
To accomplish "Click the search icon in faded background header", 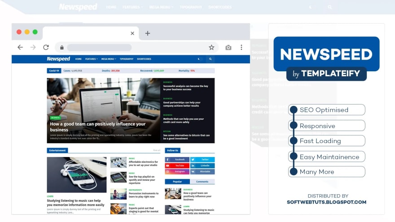I will [330, 7].
